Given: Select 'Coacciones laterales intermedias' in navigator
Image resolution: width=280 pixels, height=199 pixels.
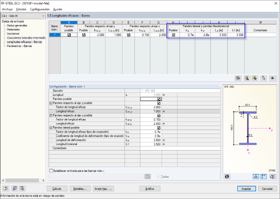Looking at the screenshot, I should pyautogui.click(x=26, y=38).
